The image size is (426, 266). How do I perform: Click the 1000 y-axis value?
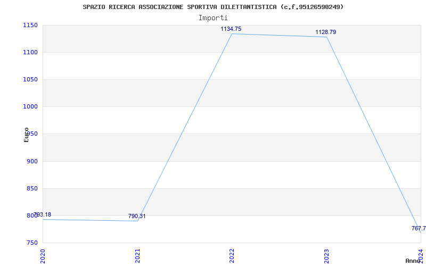click(30, 107)
